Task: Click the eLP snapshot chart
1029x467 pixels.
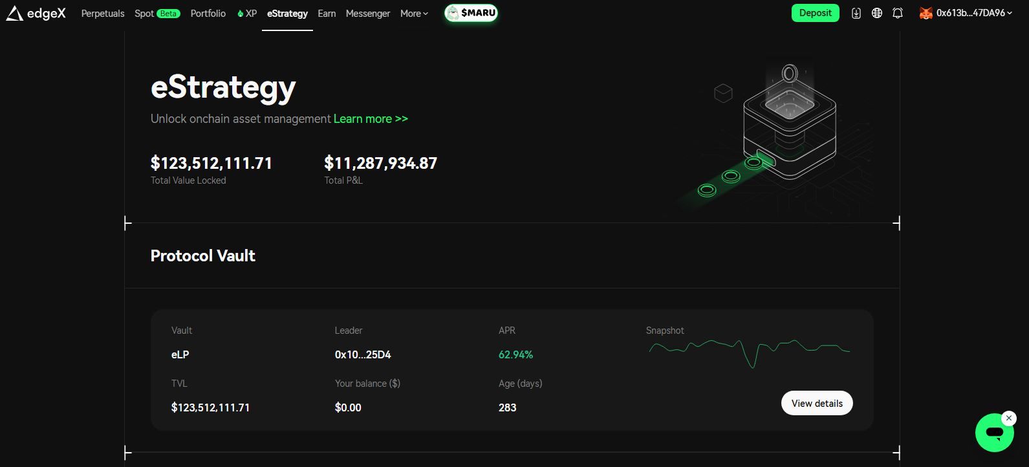Action: 750,353
